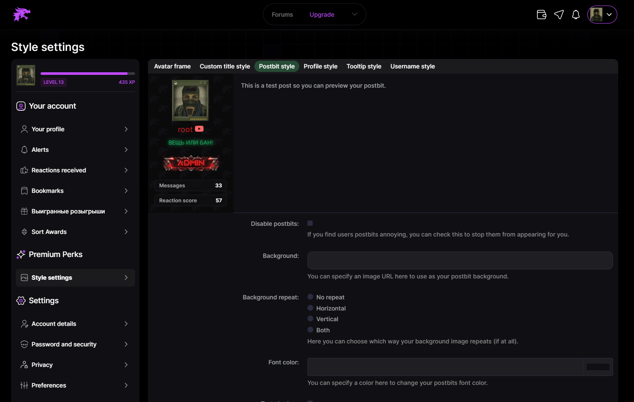Open the wallet icon in header
634x402 pixels.
[541, 15]
